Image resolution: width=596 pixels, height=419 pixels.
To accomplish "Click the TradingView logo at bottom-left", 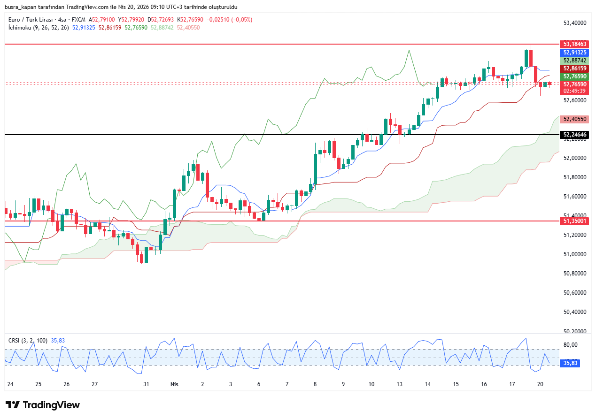I will (43, 405).
